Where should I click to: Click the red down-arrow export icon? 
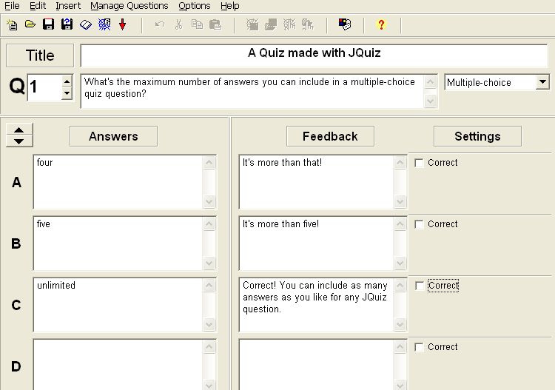click(x=122, y=24)
